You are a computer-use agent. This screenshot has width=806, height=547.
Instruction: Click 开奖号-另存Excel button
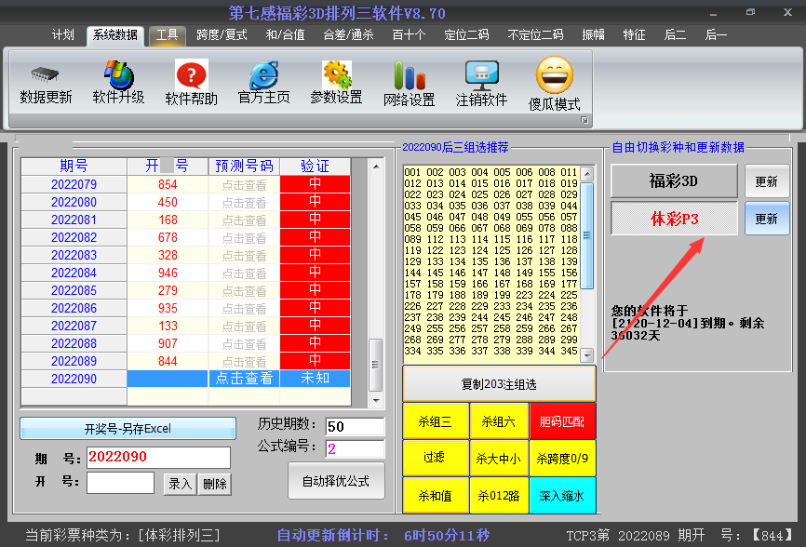click(x=128, y=428)
